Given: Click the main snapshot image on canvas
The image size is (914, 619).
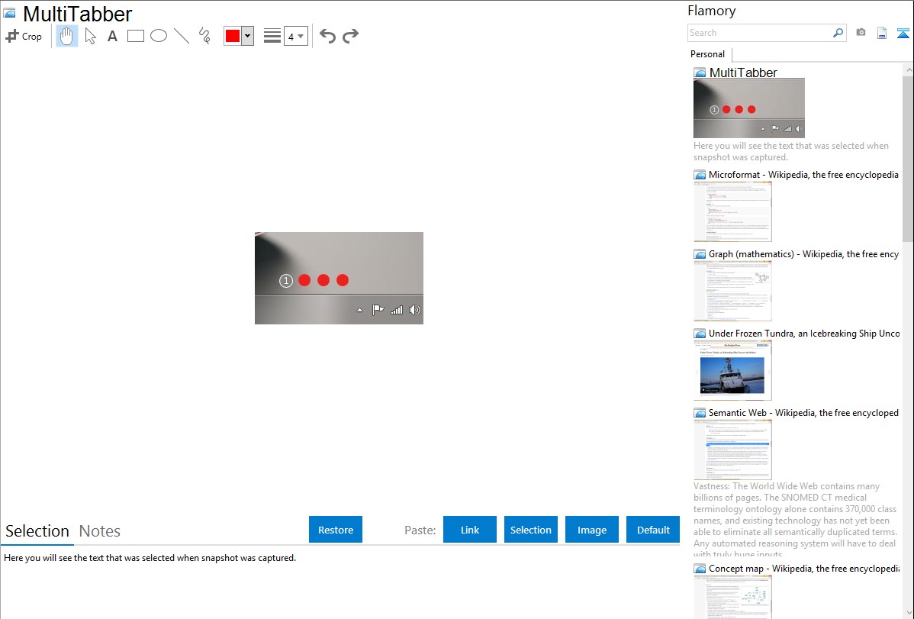Looking at the screenshot, I should click(339, 279).
